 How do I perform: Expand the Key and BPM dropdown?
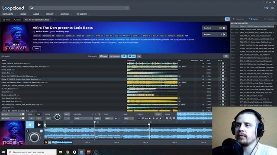(83, 14)
